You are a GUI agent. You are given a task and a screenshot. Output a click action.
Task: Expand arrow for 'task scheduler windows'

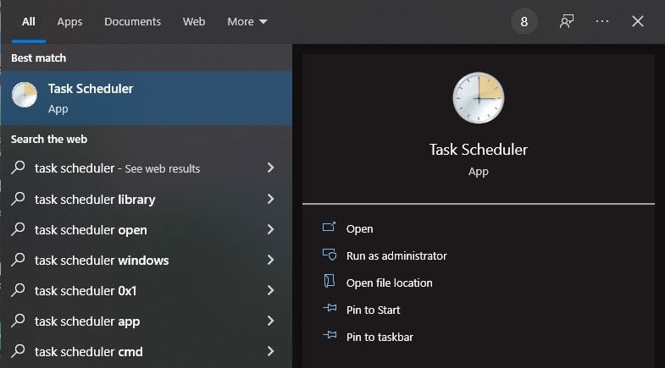click(x=270, y=260)
